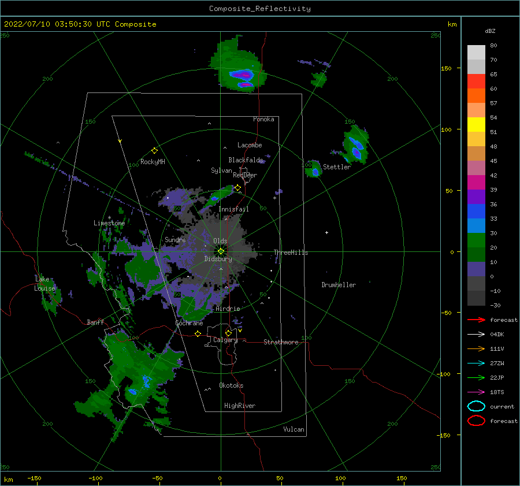
Task: Click the Innisfail label
Action: click(x=233, y=209)
